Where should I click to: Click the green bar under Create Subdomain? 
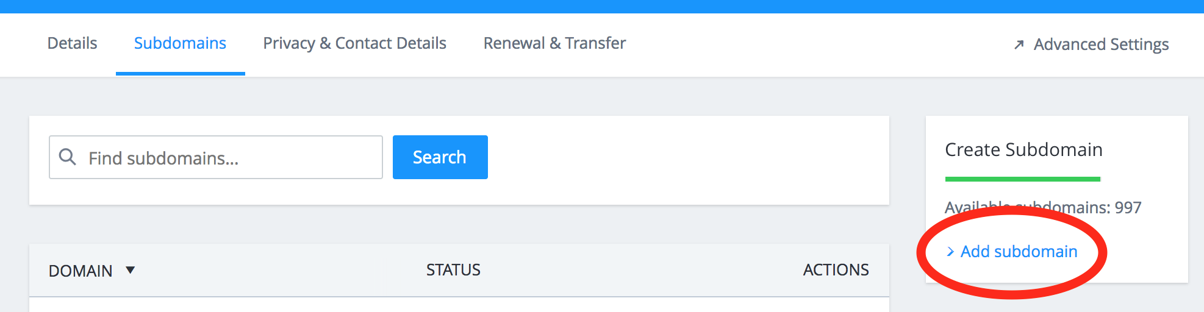pos(1022,179)
